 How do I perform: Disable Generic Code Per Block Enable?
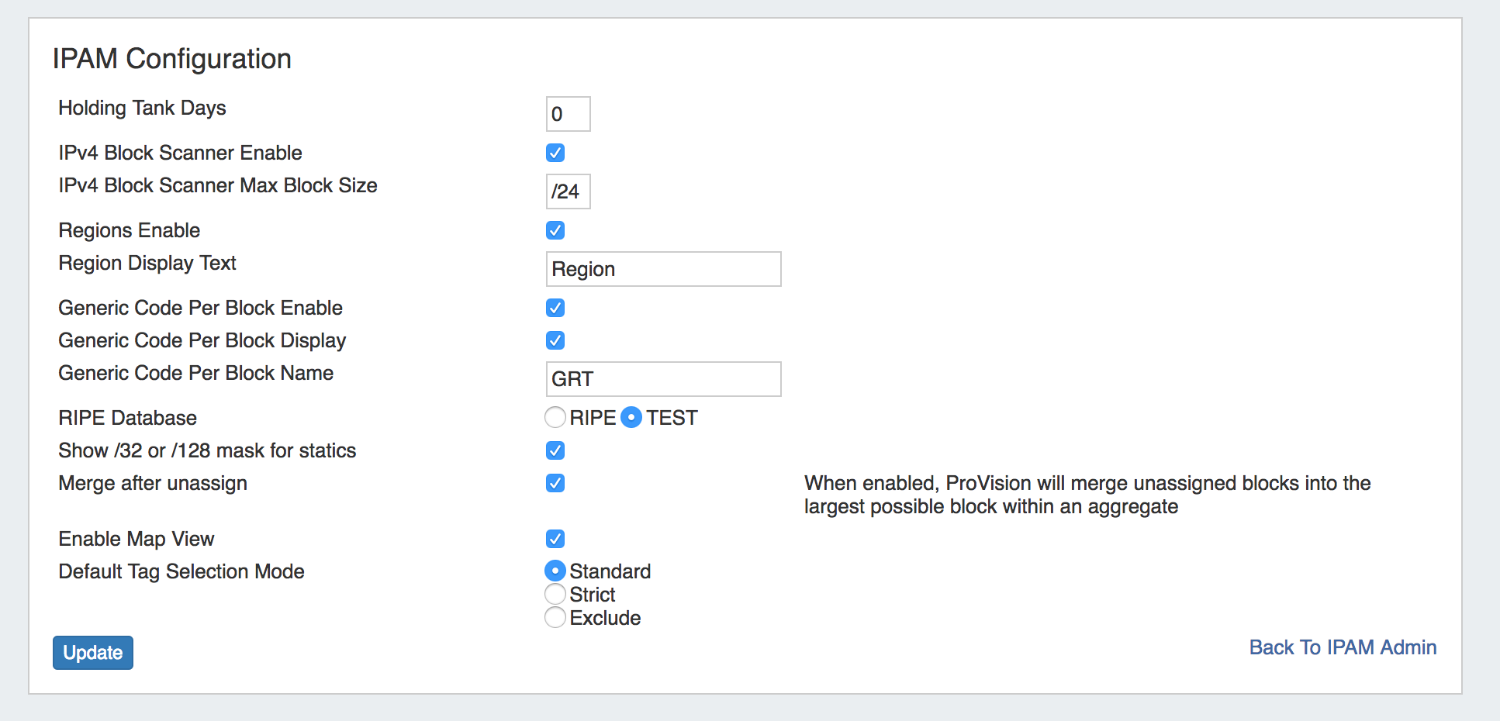point(555,308)
